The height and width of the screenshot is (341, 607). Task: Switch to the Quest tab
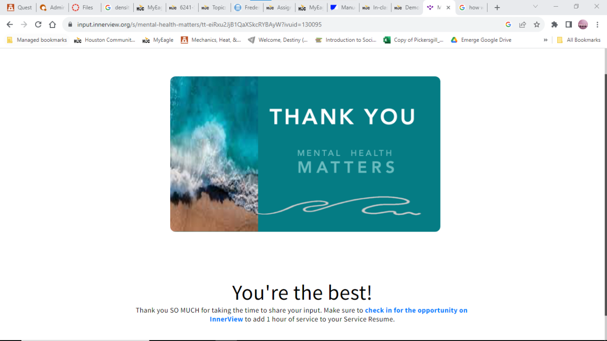(x=19, y=8)
